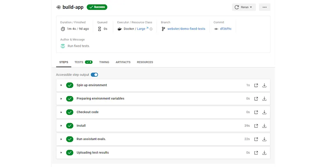
Task: Open the webster/demo-fixed-tests branch link
Action: point(186,29)
